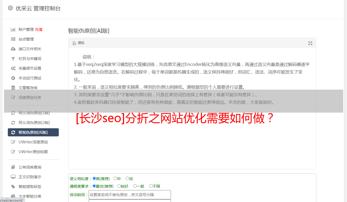
Task: Click the filter icon for 栏目与关键词
Action: click(x=13, y=59)
